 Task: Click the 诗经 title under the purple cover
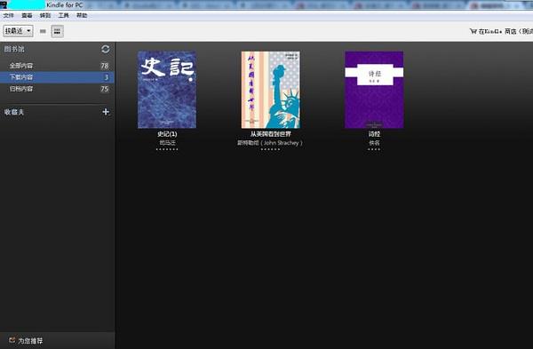click(374, 134)
